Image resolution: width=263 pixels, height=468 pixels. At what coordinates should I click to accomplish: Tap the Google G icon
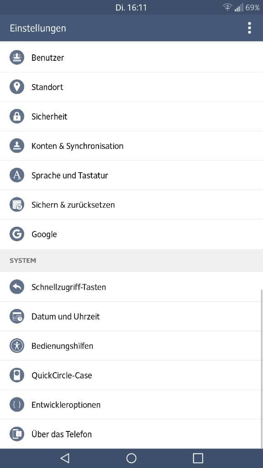pyautogui.click(x=17, y=234)
